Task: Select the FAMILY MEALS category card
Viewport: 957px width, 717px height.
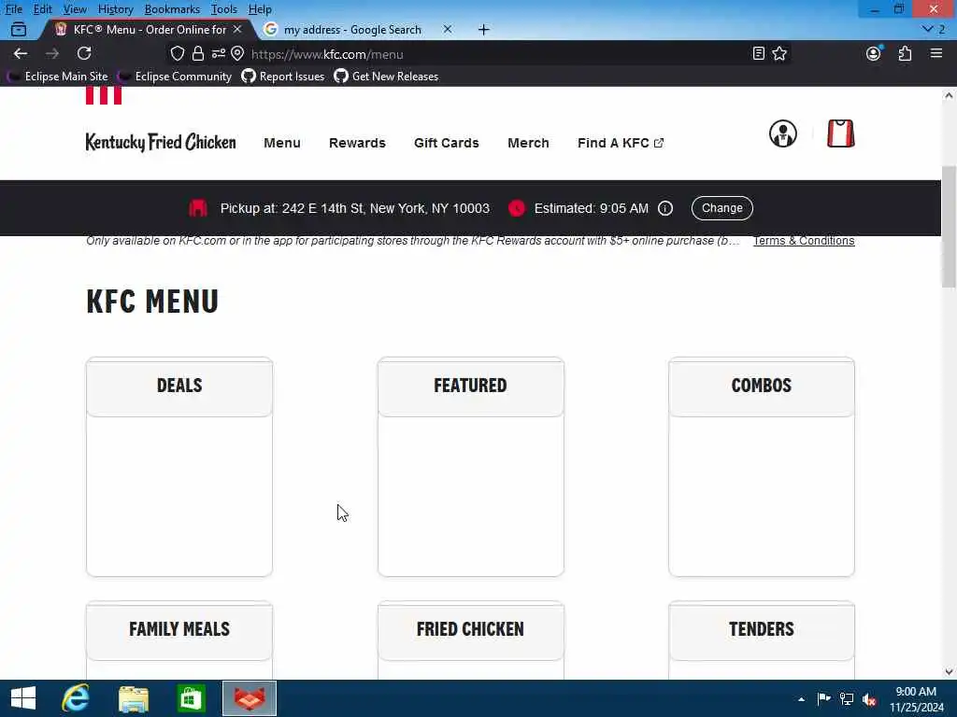Action: [179, 640]
